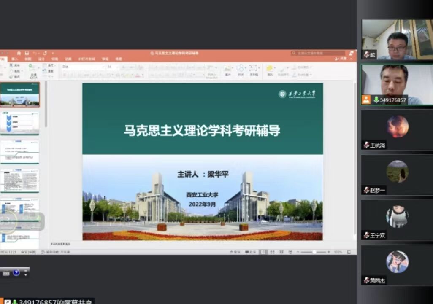Select the second slide thumbnail

click(20, 123)
